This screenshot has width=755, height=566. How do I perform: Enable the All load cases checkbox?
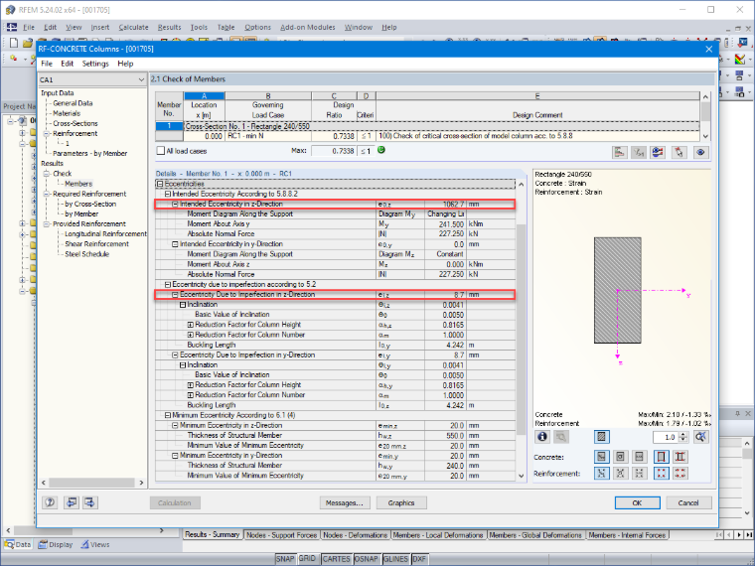pos(161,151)
